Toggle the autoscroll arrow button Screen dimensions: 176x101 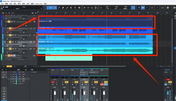[143, 8]
